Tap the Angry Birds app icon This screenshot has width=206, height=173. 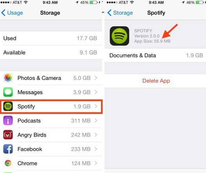8,135
